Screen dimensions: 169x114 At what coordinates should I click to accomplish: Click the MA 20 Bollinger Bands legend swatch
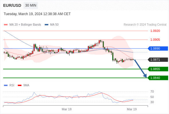(6, 25)
